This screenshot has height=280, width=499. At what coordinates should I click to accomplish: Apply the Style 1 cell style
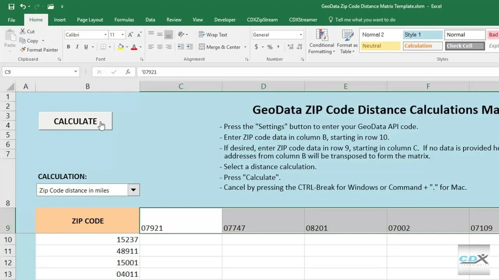[423, 35]
